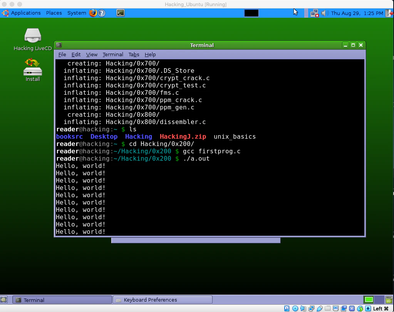The width and height of the screenshot is (394, 312).
Task: Click unix_basics in the ls output
Action: coord(235,137)
